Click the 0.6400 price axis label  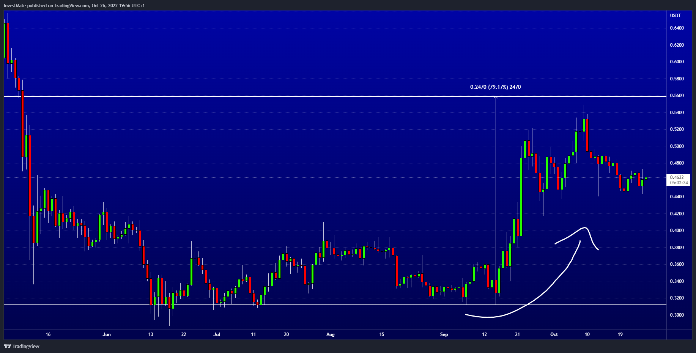677,28
